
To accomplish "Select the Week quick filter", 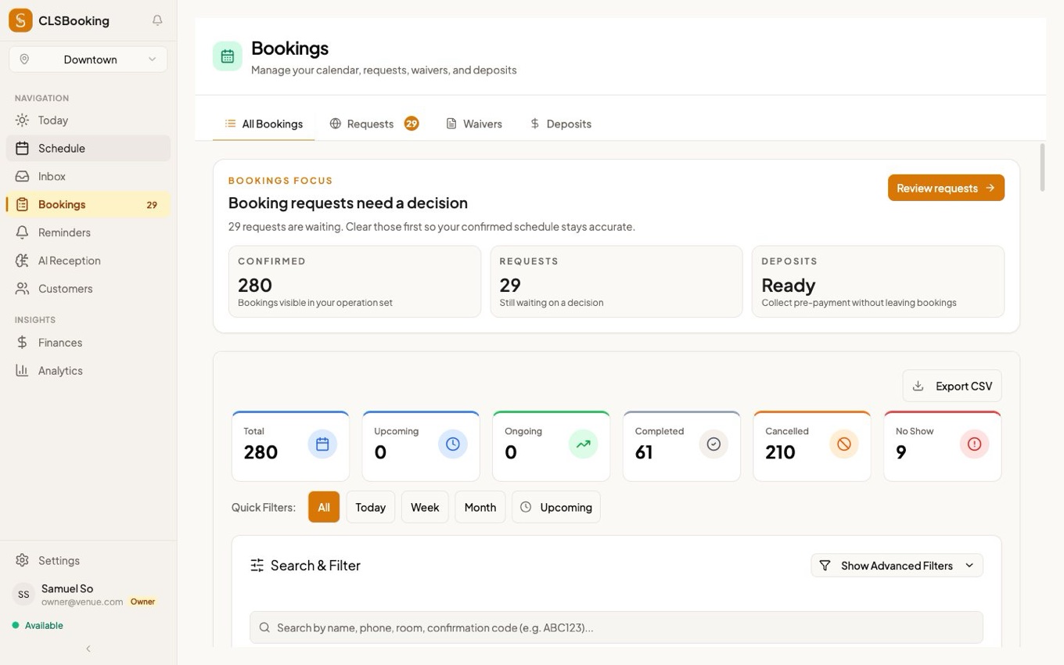I will tap(425, 507).
